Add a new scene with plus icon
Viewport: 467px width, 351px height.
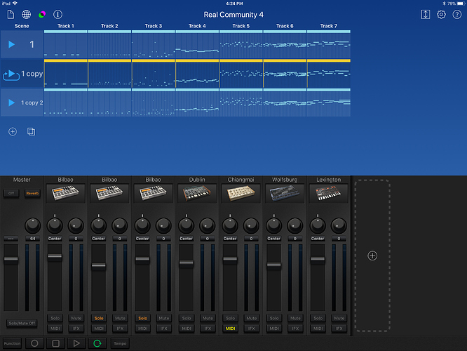point(13,131)
